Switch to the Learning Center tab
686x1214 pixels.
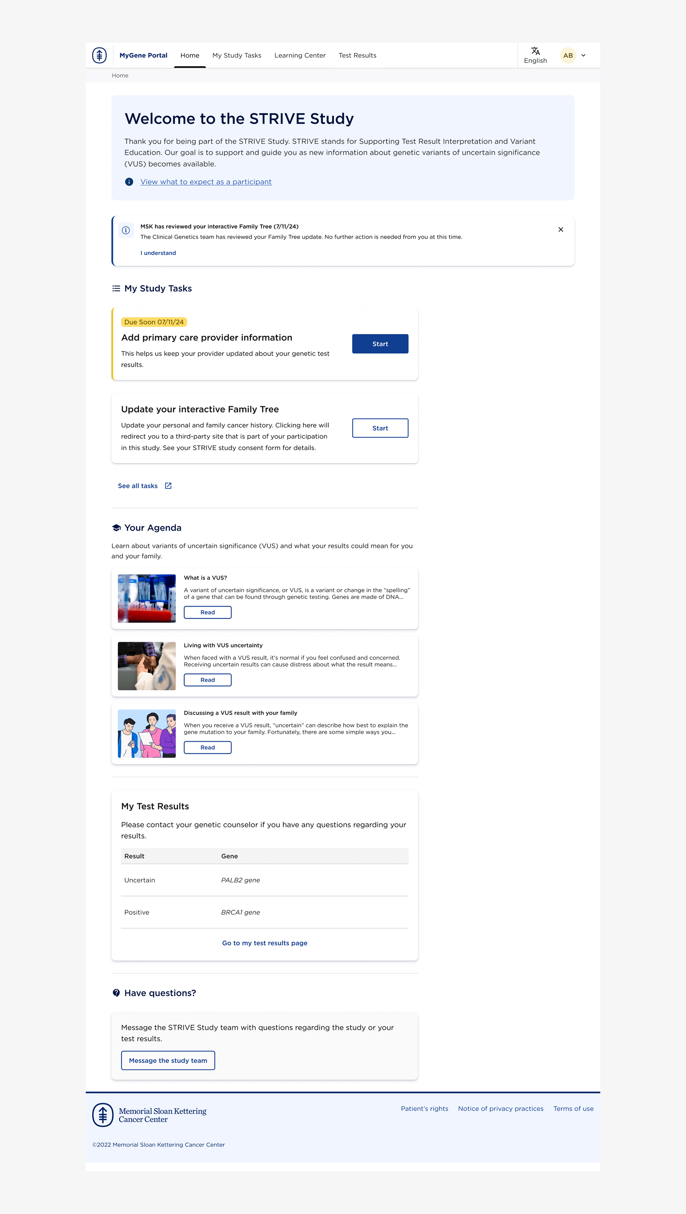click(300, 55)
